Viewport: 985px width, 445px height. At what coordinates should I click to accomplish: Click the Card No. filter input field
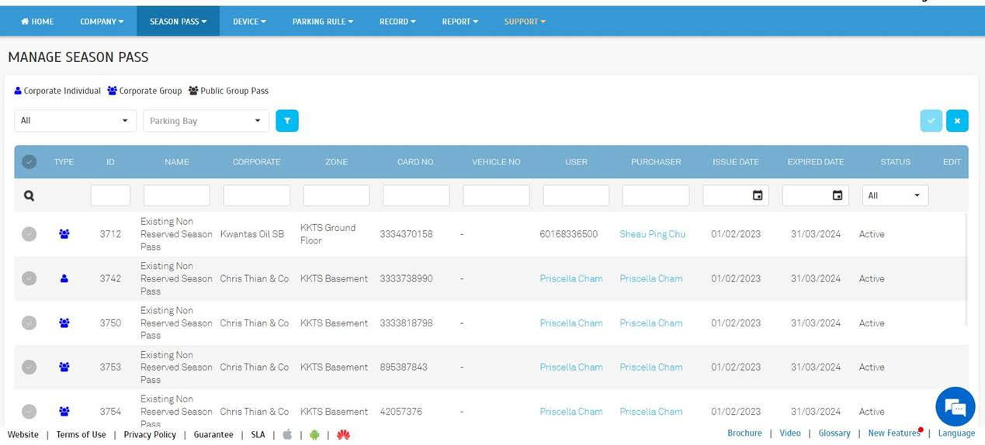click(416, 195)
